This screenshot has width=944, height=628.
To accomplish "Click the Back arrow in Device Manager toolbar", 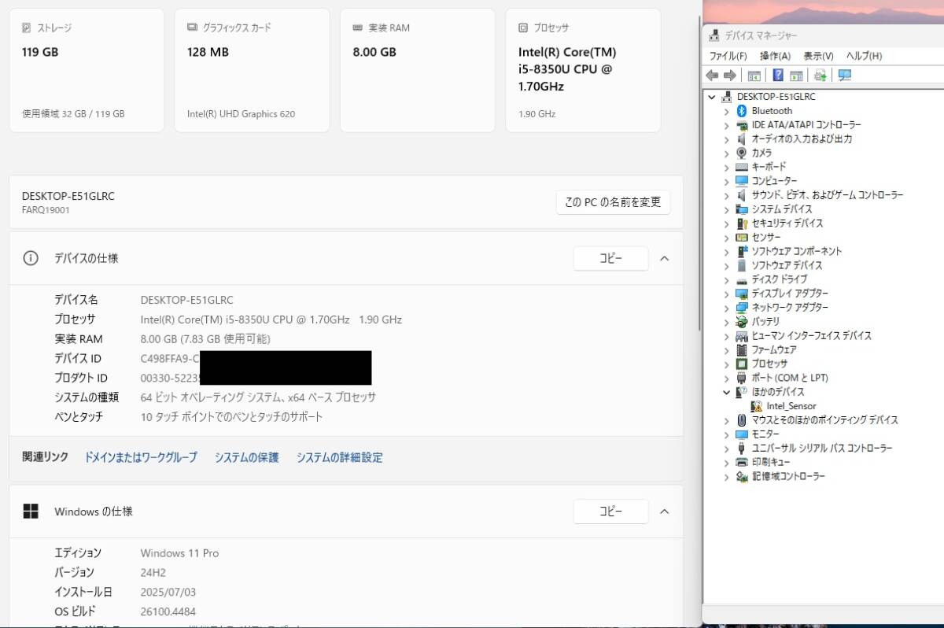I will click(712, 76).
